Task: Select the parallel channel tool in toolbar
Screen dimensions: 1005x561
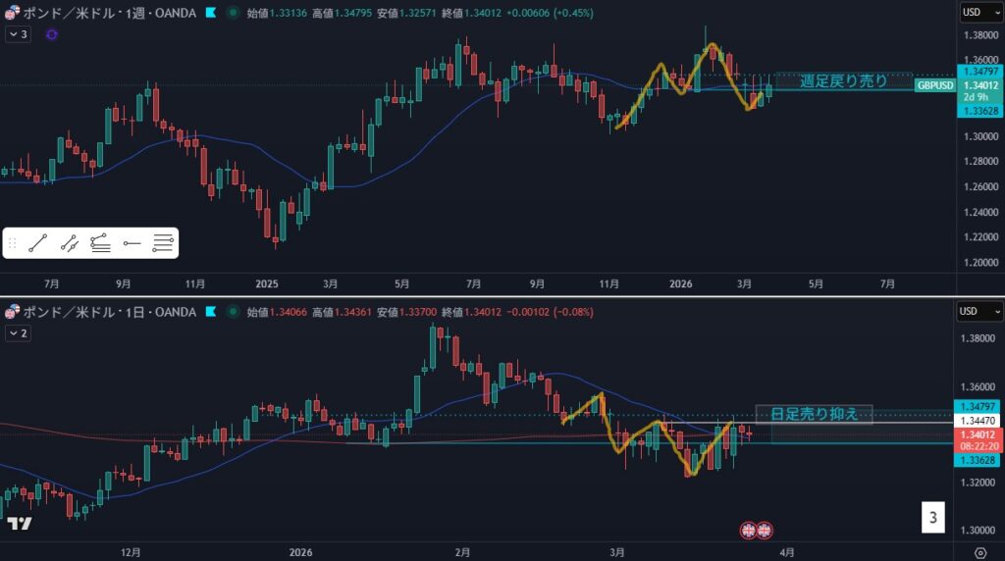Action: point(70,243)
